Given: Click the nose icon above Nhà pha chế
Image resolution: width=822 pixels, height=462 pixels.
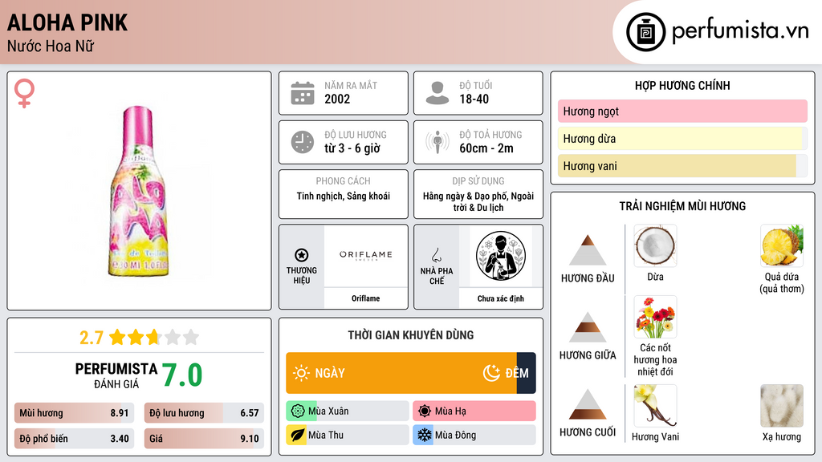Looking at the screenshot, I should [x=436, y=255].
